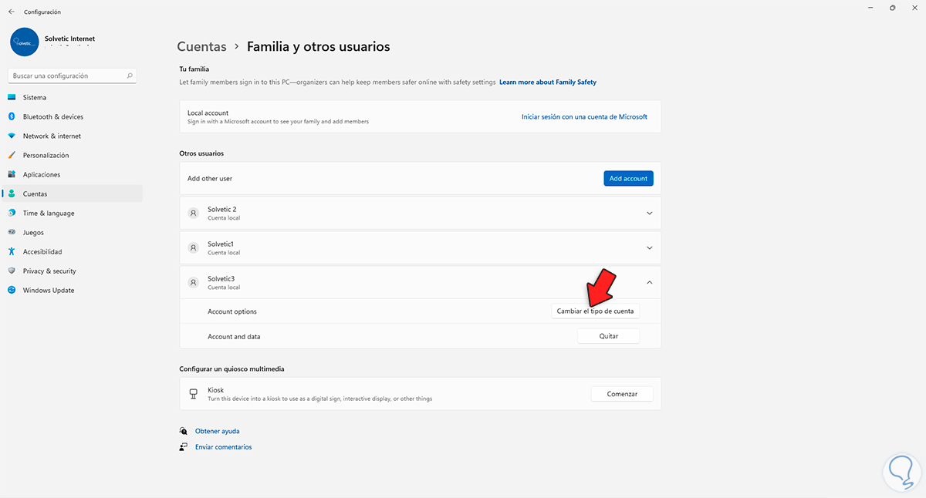Collapse the Solvetic3 account row
Viewport: 926px width, 498px height.
(649, 282)
